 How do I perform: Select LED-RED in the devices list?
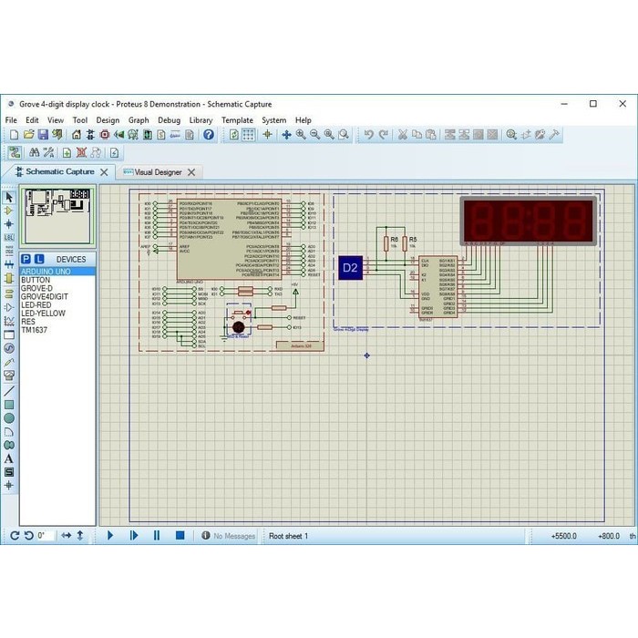point(57,304)
